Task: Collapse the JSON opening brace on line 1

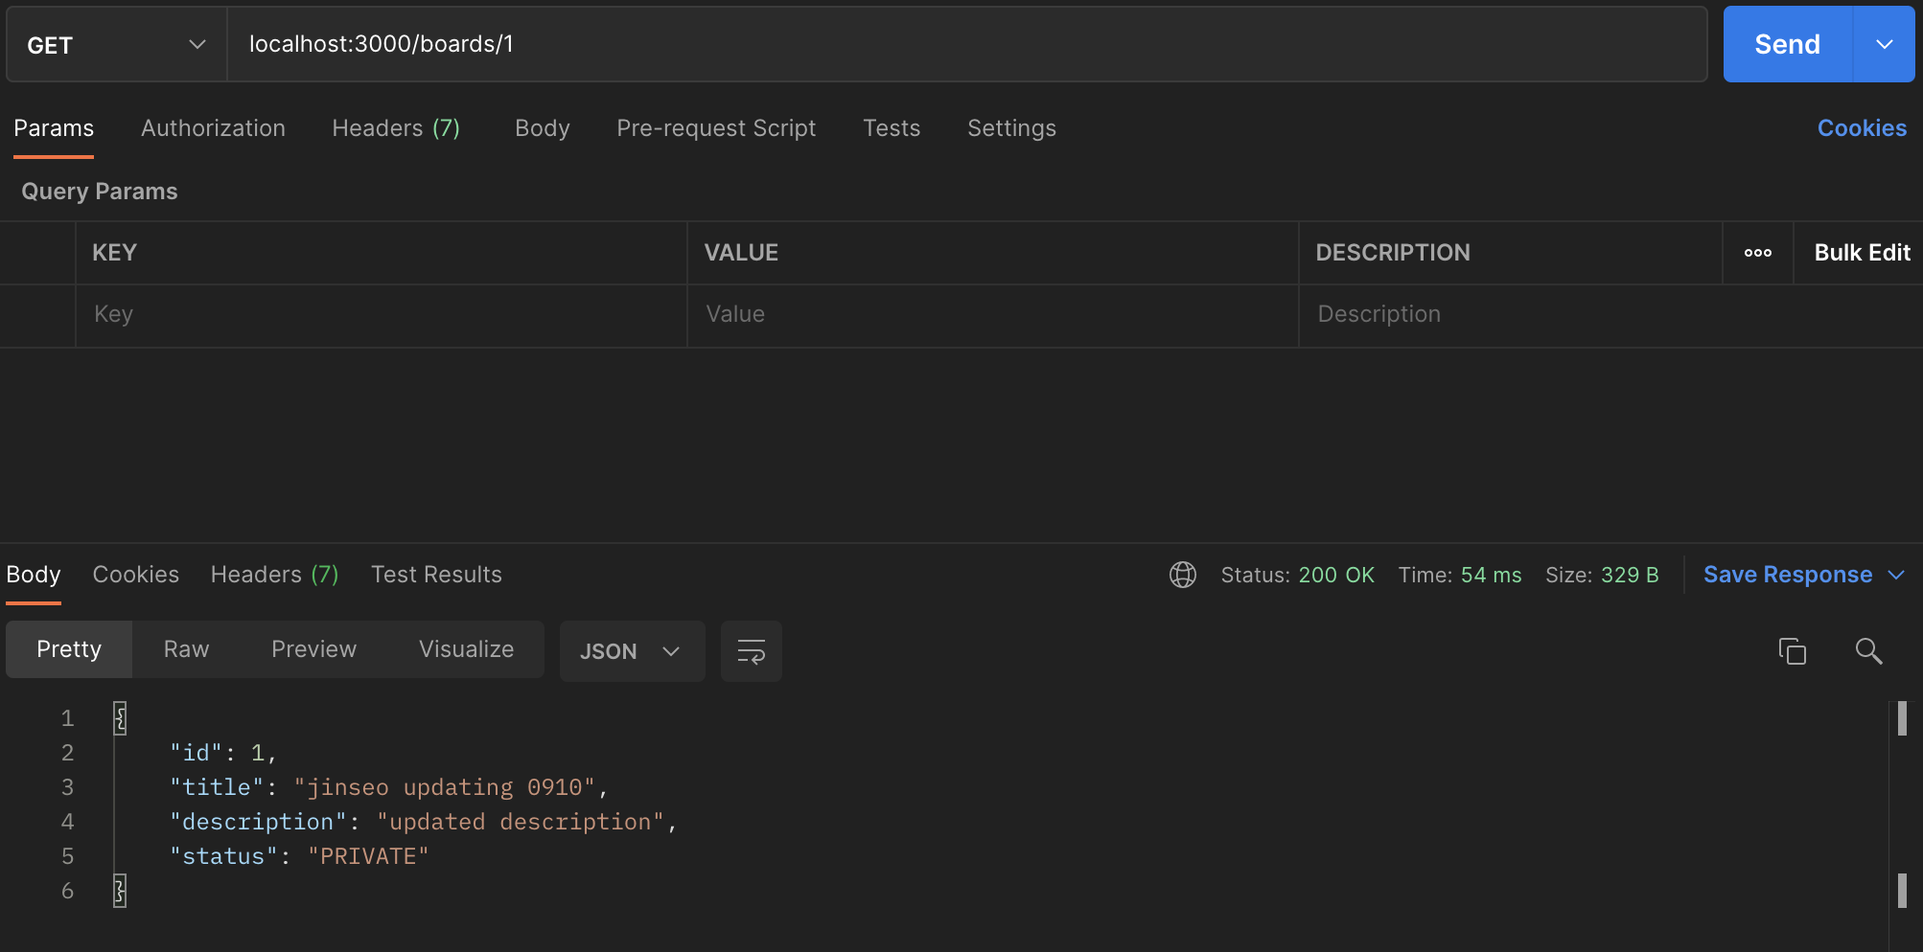Action: (120, 717)
